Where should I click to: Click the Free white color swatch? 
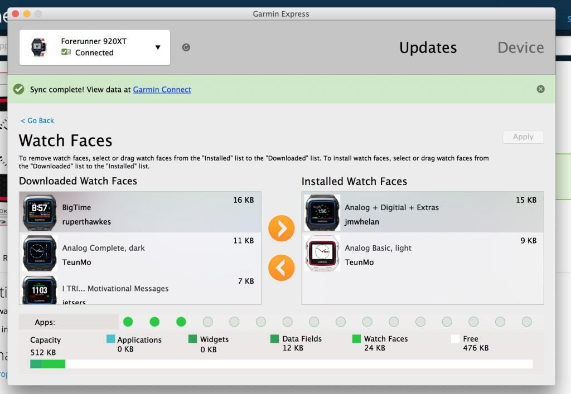[x=455, y=339]
